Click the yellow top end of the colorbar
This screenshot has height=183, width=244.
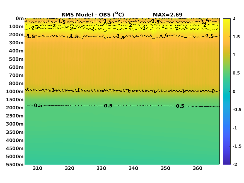227,20
